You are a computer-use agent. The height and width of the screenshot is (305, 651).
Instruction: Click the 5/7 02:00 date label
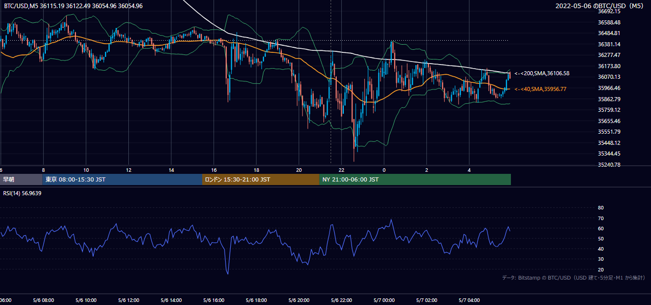(x=427, y=300)
